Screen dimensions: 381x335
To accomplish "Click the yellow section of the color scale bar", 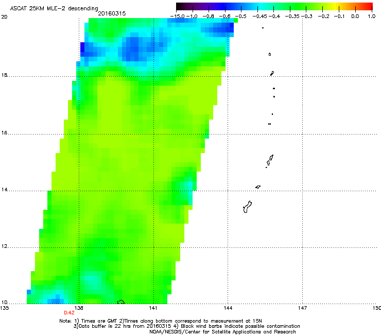I will tap(335, 6).
